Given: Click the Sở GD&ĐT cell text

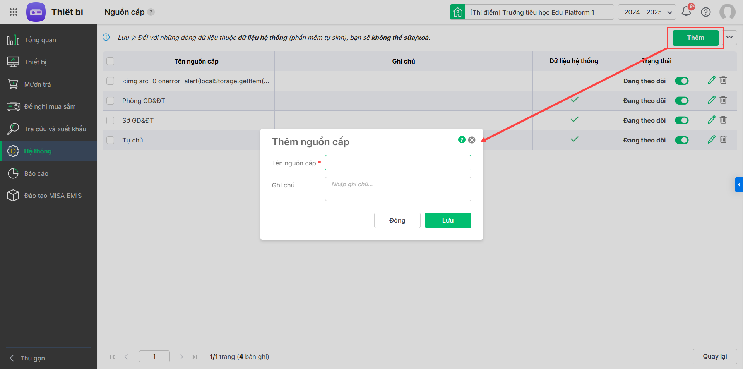Looking at the screenshot, I should tap(138, 120).
